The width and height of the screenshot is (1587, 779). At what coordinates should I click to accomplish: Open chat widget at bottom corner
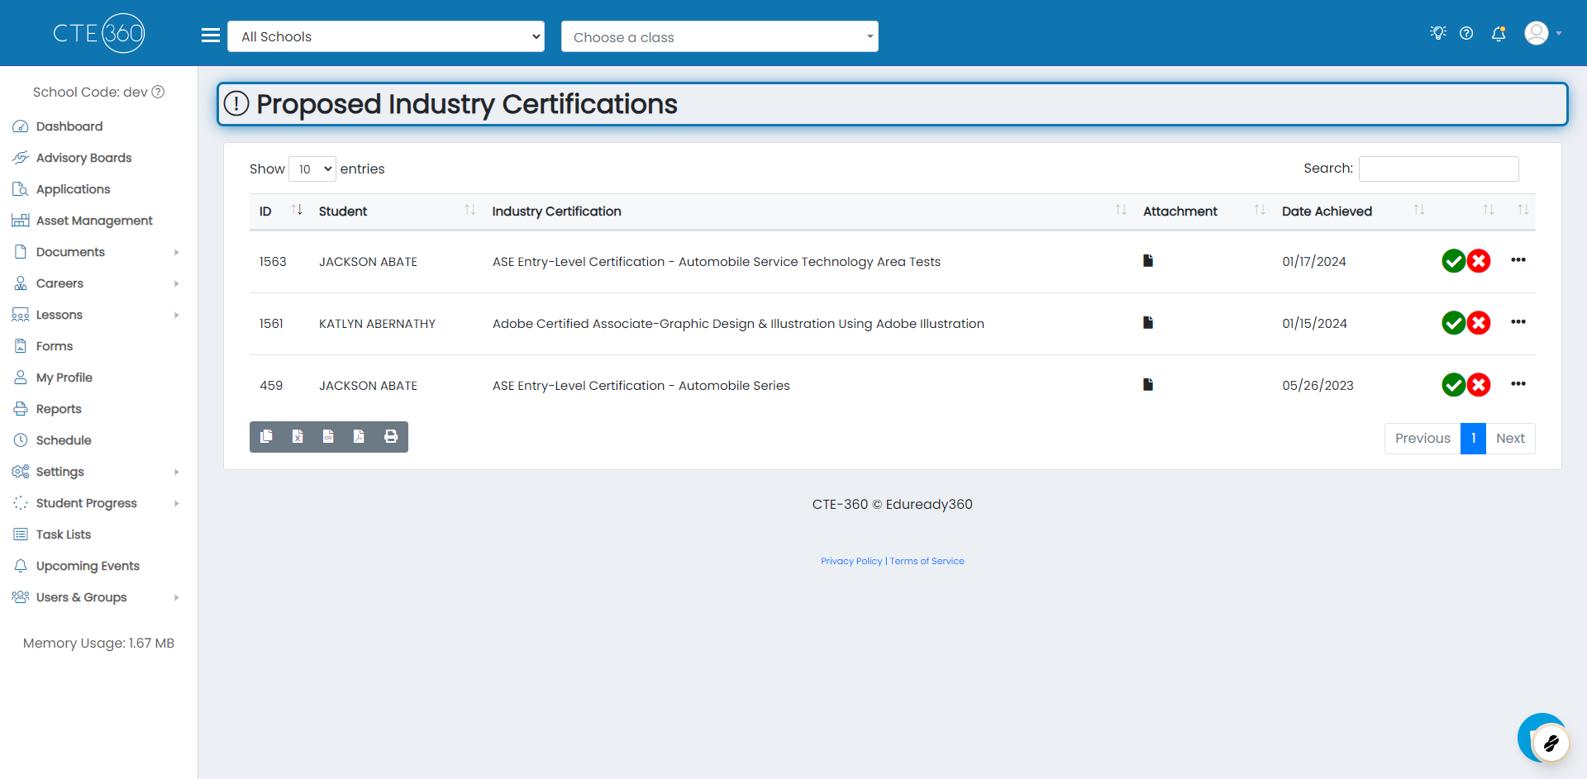(x=1543, y=738)
